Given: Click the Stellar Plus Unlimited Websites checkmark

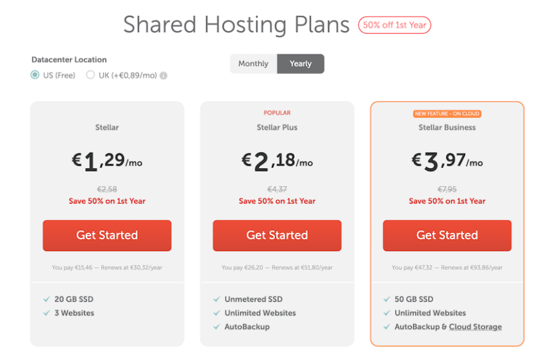Looking at the screenshot, I should [x=217, y=313].
